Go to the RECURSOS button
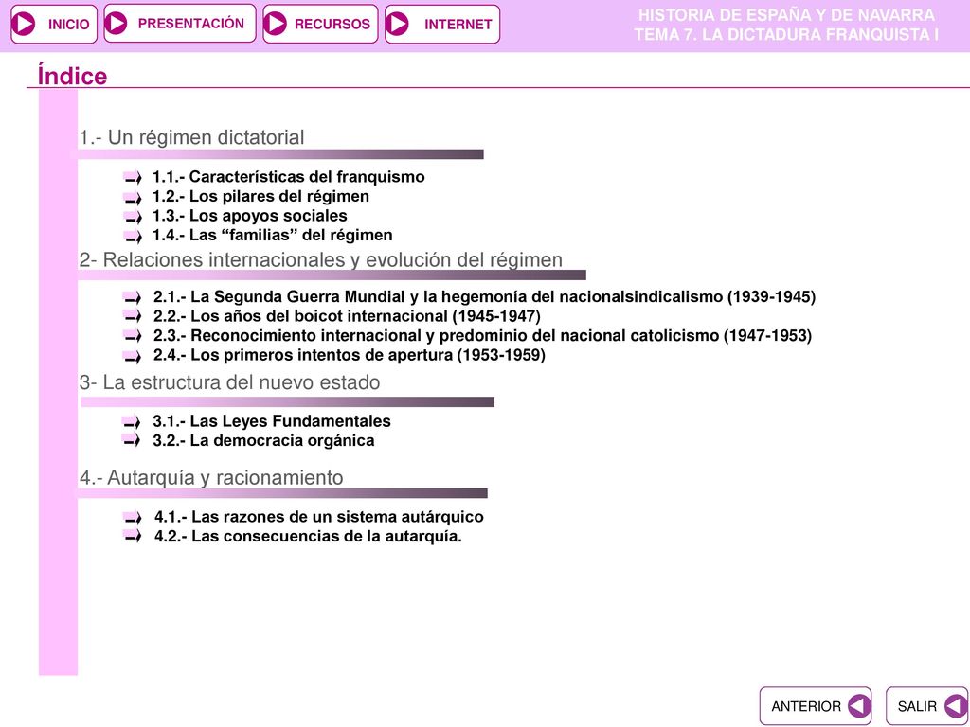The width and height of the screenshot is (970, 727). pos(320,24)
